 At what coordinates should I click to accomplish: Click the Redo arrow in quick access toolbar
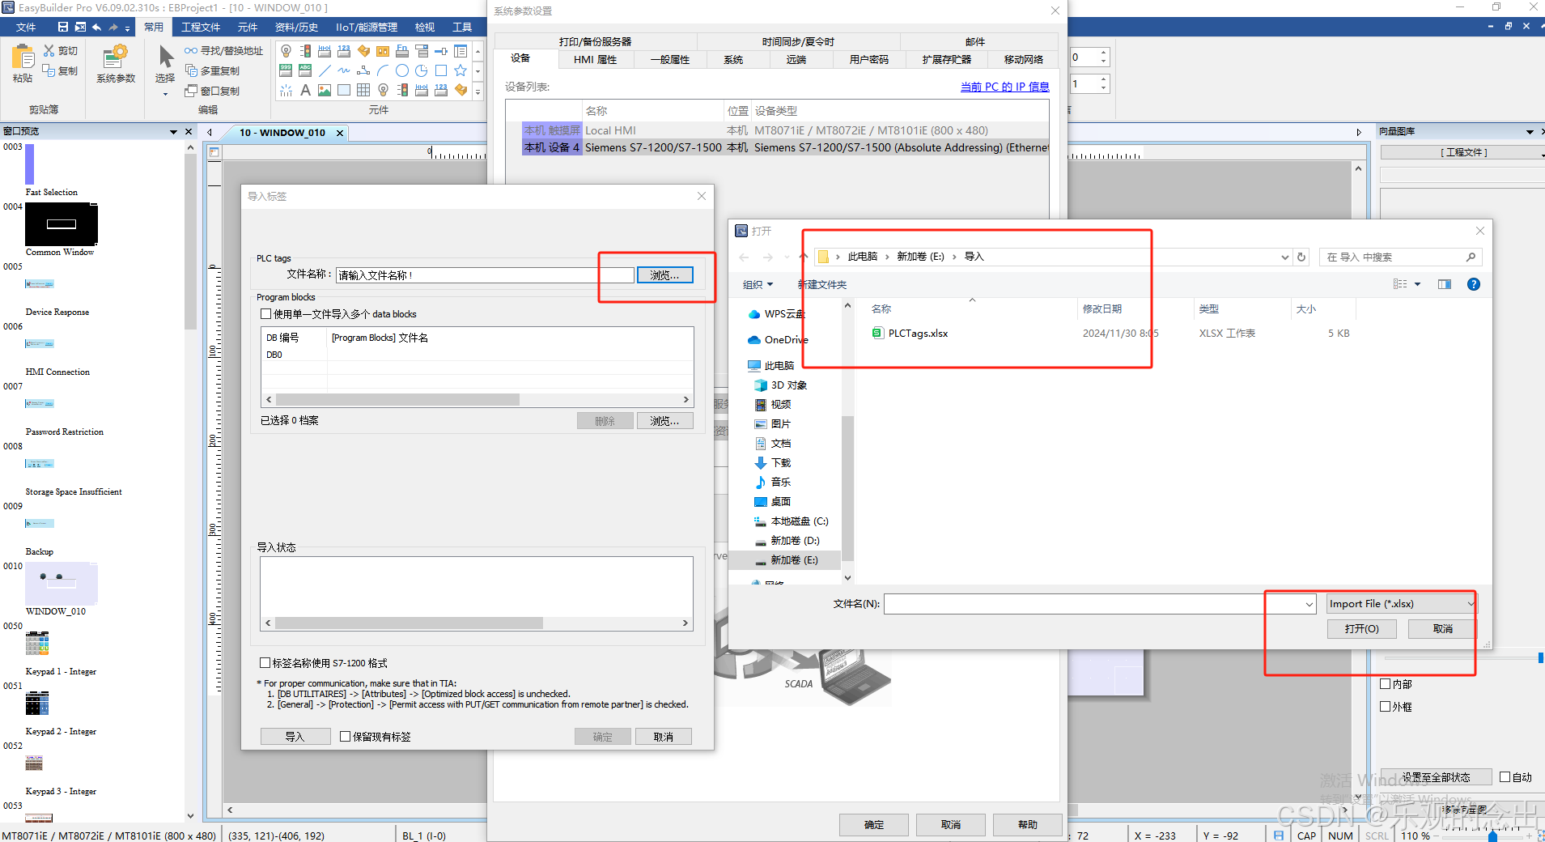(x=113, y=27)
